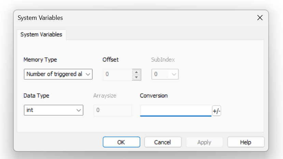This screenshot has width=283, height=159.
Task: Open Help for this dialog
Action: pos(246,142)
